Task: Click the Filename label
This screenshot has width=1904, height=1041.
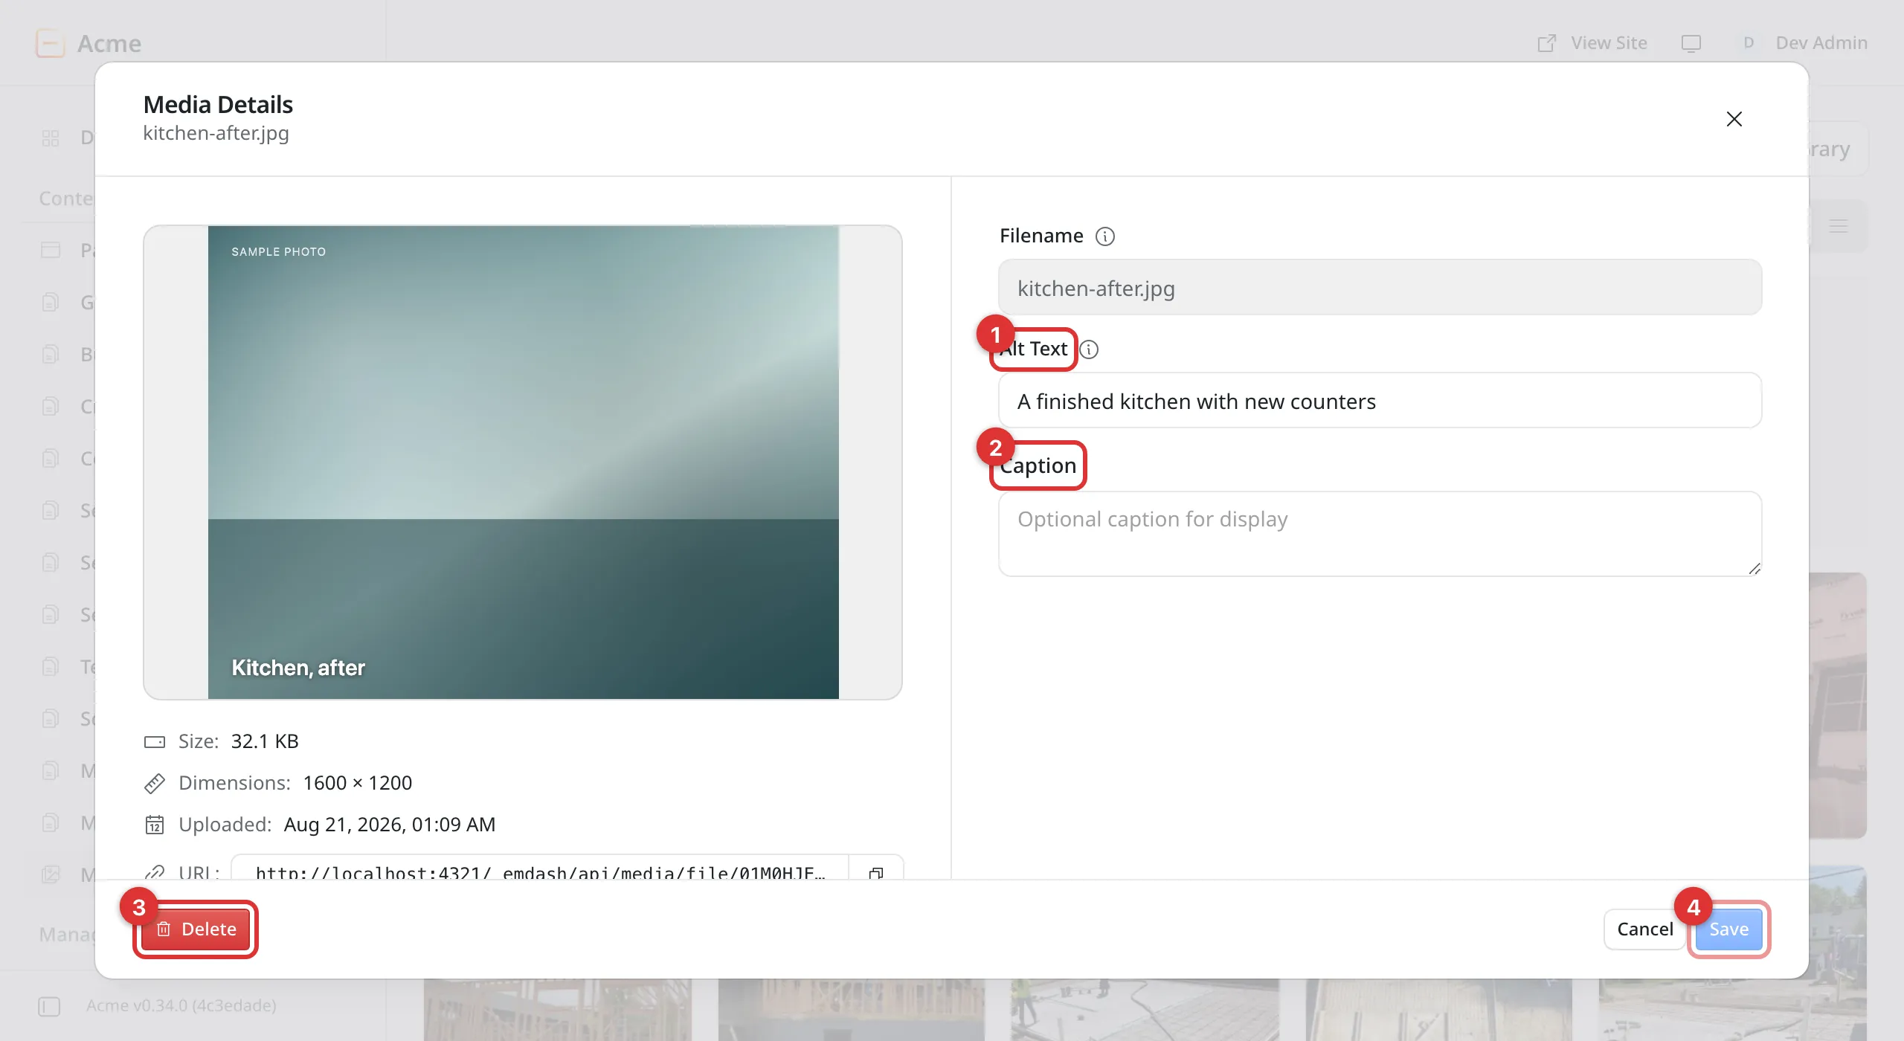Action: pos(1041,236)
